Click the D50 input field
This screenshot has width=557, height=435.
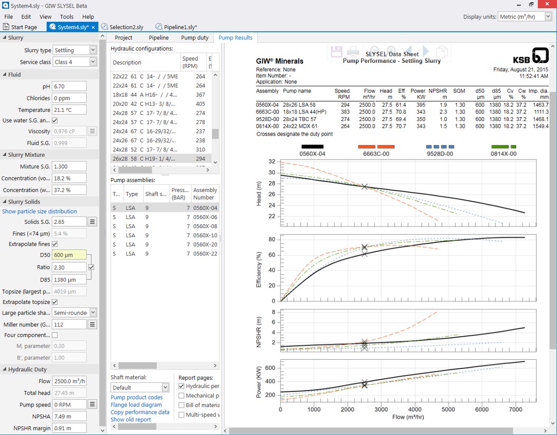69,255
